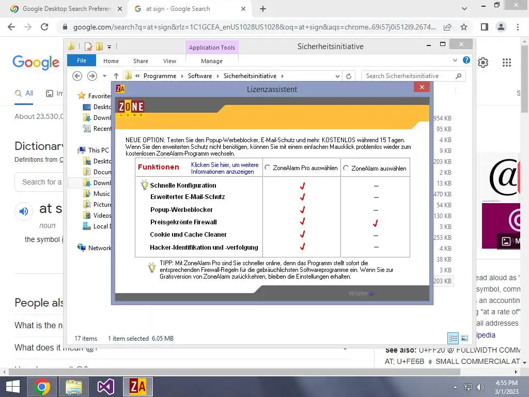This screenshot has width=529, height=397.
Task: Expand the address bar history dropdown
Action: point(337,77)
